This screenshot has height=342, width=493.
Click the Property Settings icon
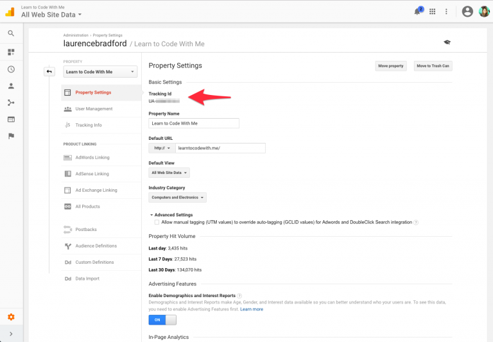(67, 92)
